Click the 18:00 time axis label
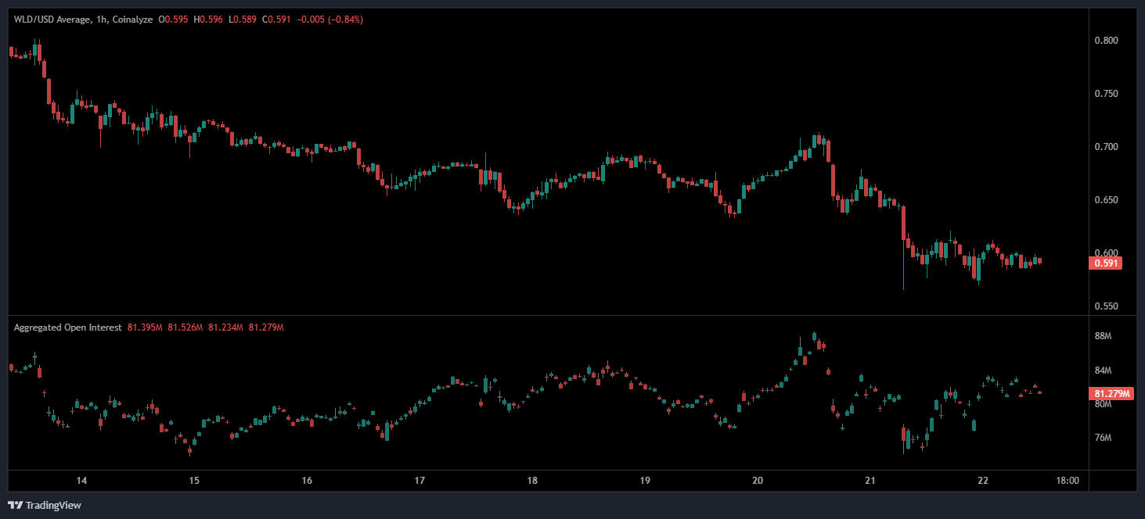Image resolution: width=1145 pixels, height=519 pixels. (1068, 481)
